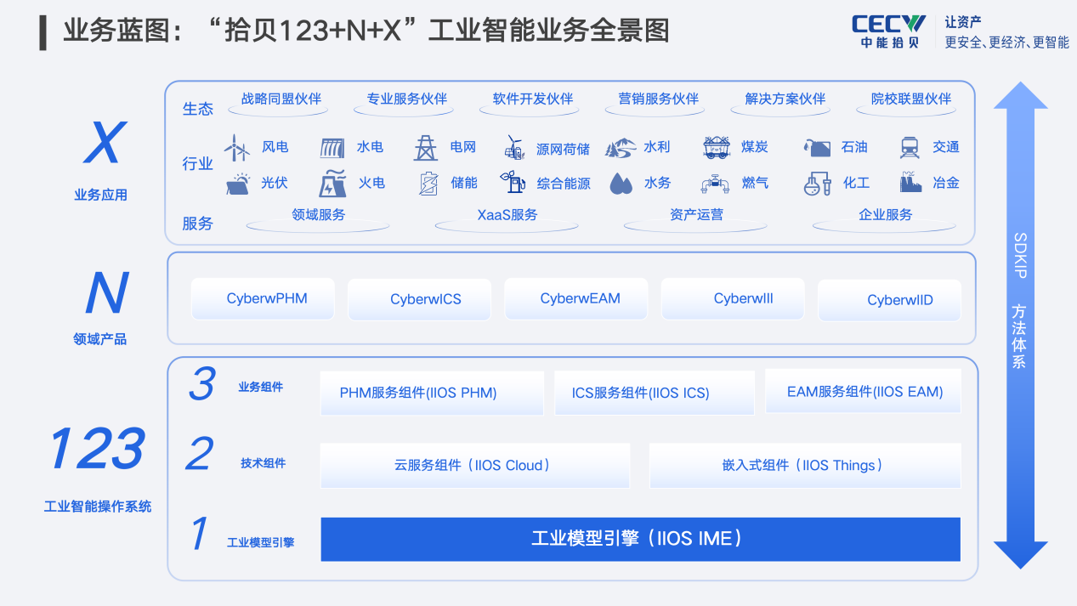The height and width of the screenshot is (606, 1077).
Task: Click the solar panel icon beside 光伏
Action: click(238, 184)
